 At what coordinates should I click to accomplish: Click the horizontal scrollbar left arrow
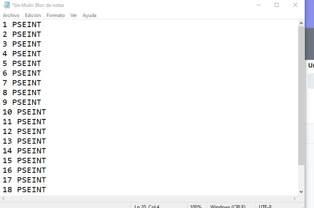(4, 199)
